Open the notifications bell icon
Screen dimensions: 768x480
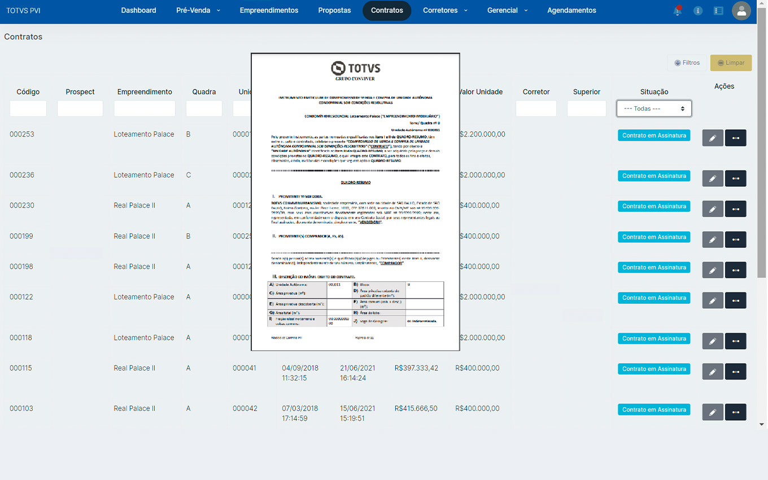[x=677, y=11]
